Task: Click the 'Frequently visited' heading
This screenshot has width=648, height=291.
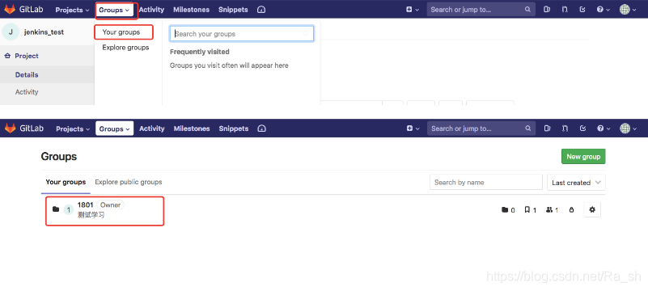Action: point(200,52)
